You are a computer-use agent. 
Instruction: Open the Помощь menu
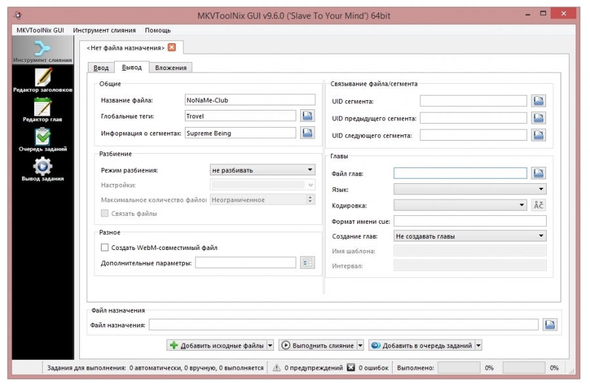click(157, 30)
